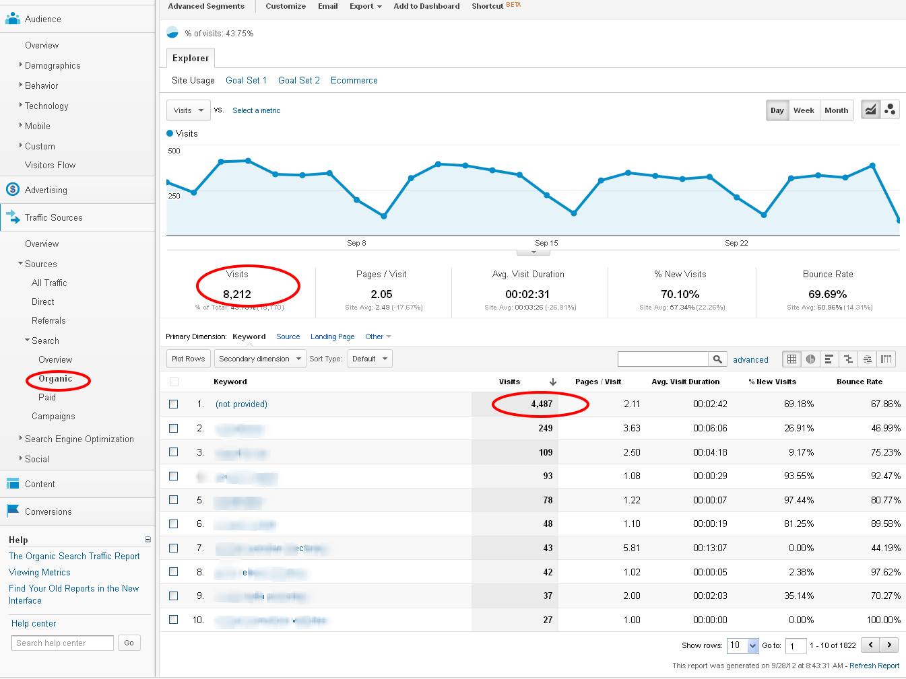Switch to the motion chart view
This screenshot has width=906, height=679.
click(x=890, y=110)
